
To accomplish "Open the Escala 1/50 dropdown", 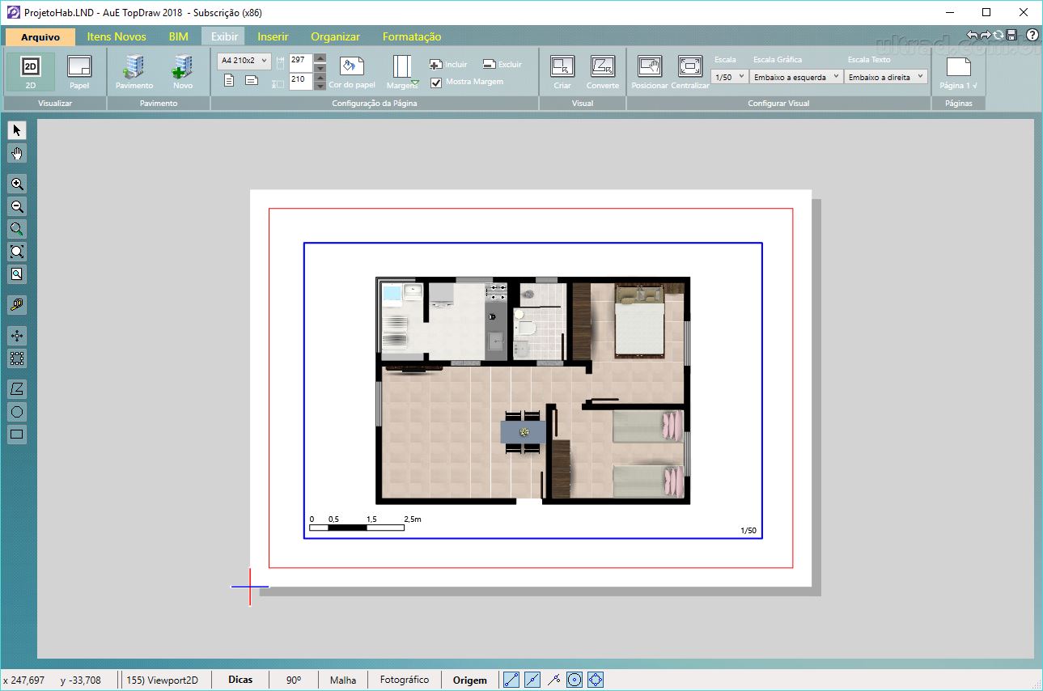I will coord(729,77).
